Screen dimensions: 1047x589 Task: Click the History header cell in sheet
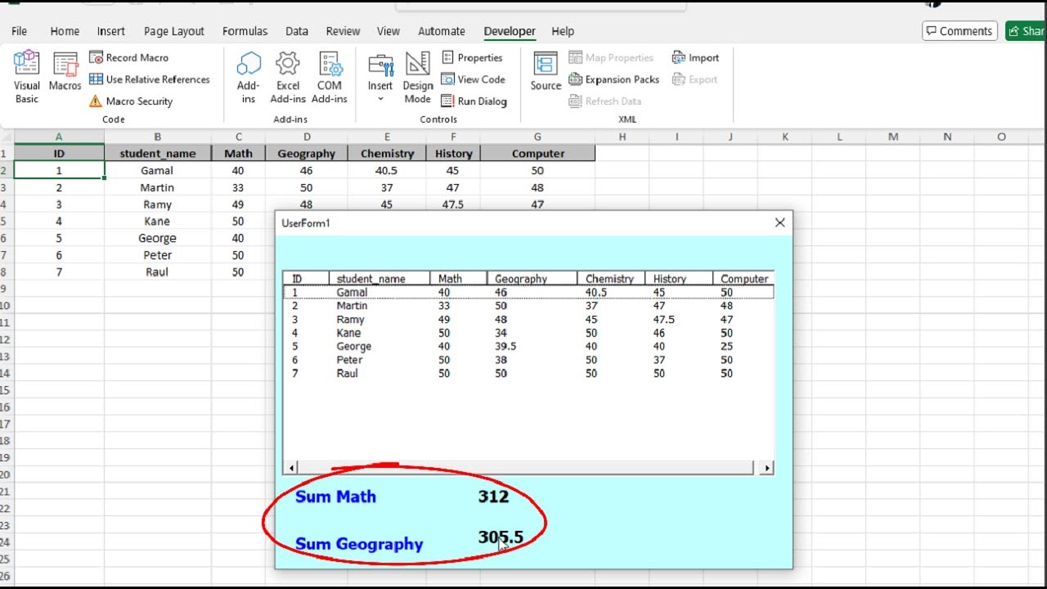point(453,153)
